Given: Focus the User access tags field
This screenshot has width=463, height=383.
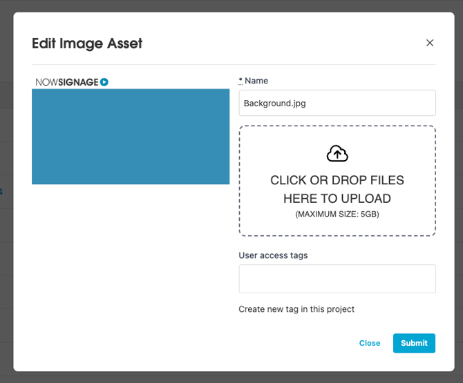Looking at the screenshot, I should tap(337, 279).
